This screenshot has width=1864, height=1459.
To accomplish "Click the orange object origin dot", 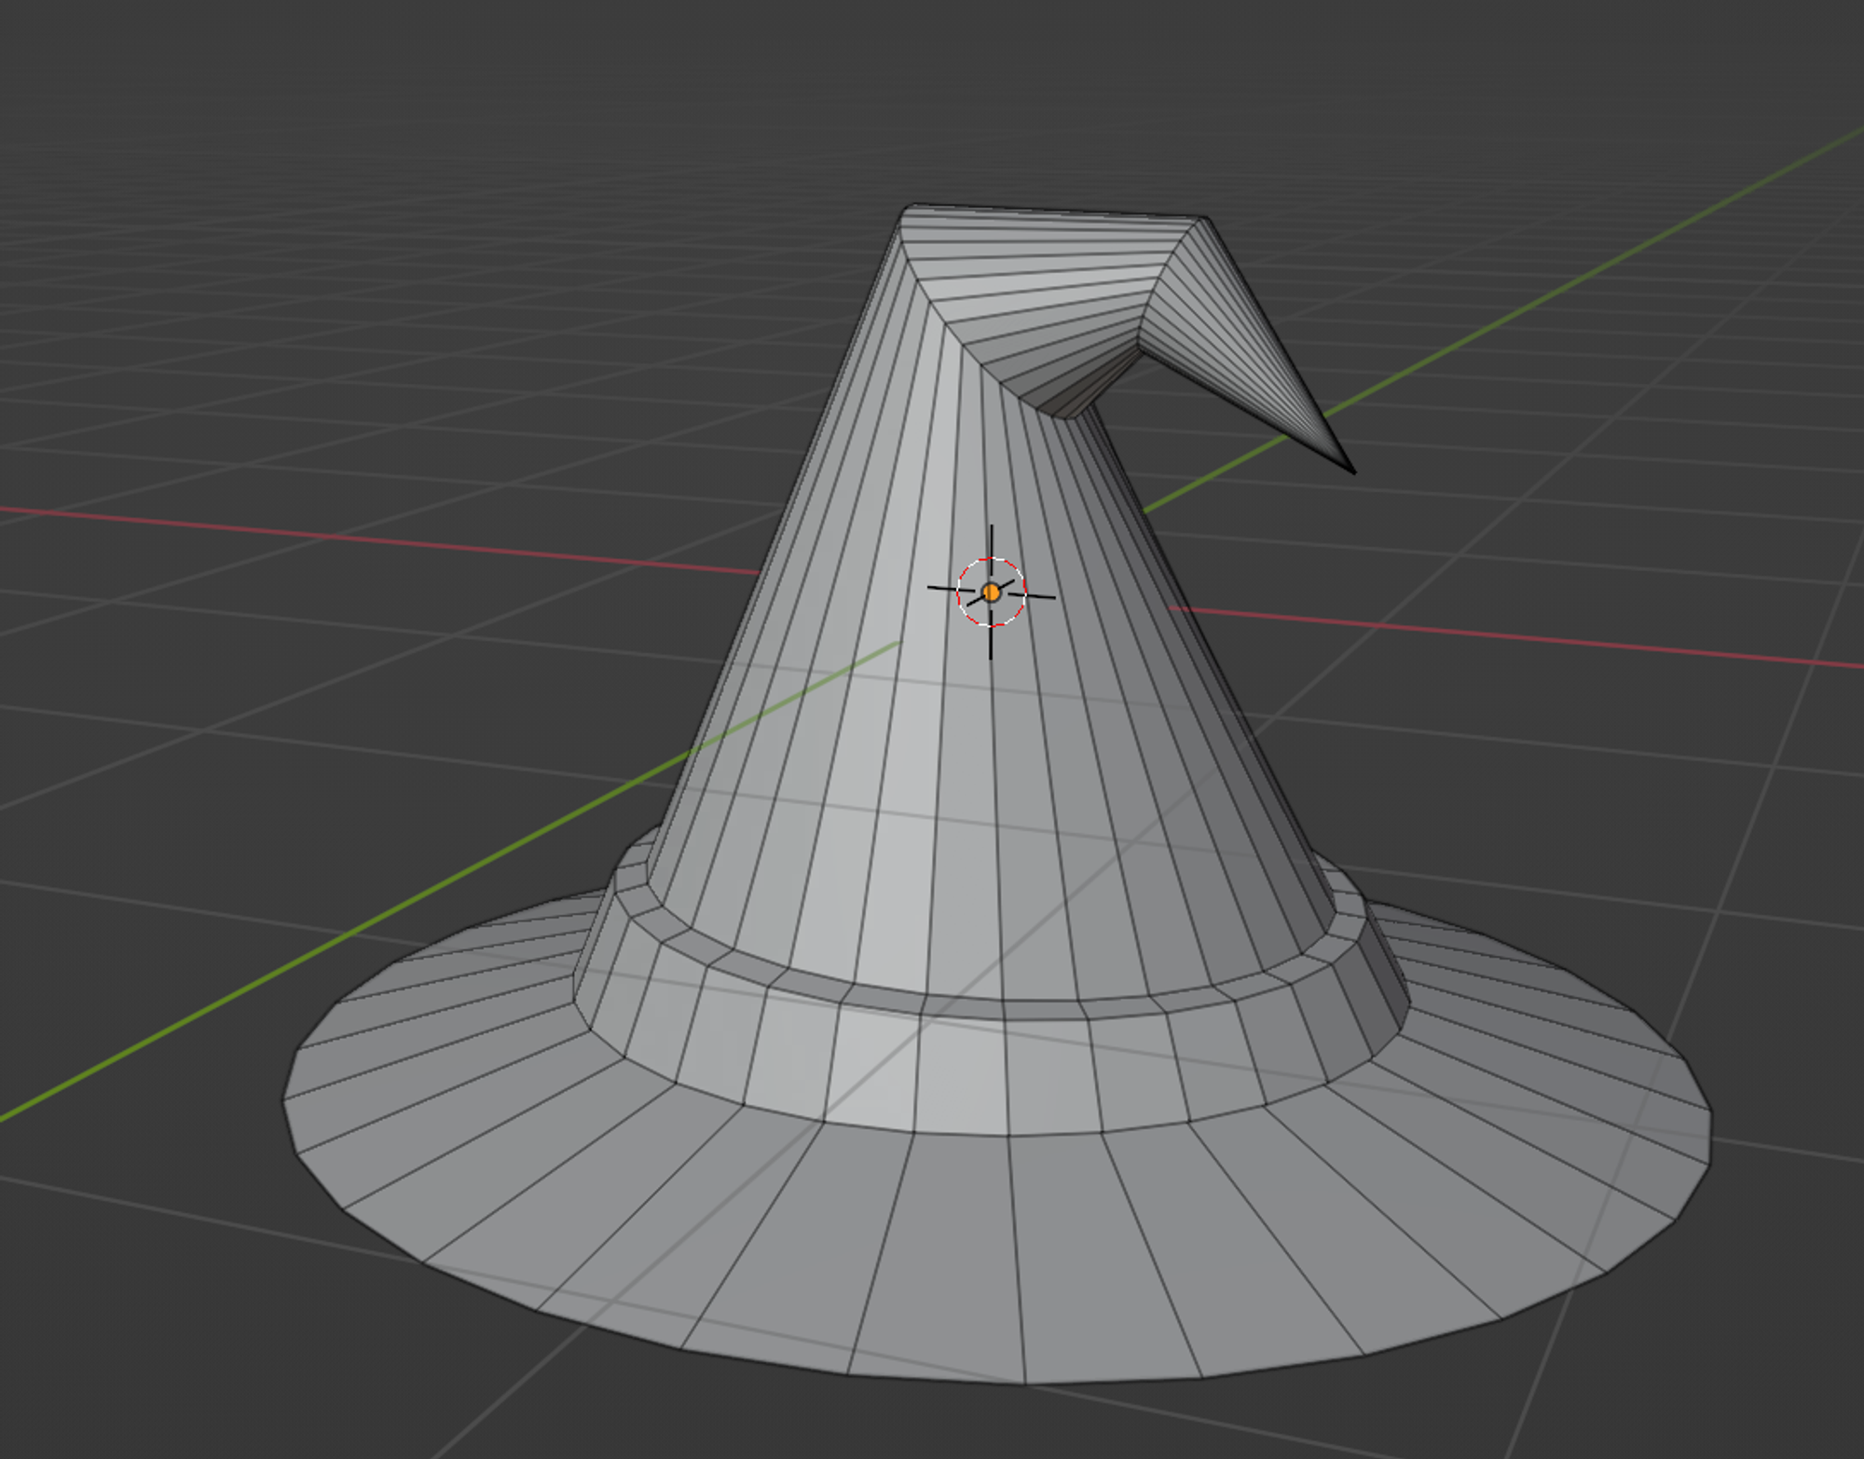I will pos(991,593).
